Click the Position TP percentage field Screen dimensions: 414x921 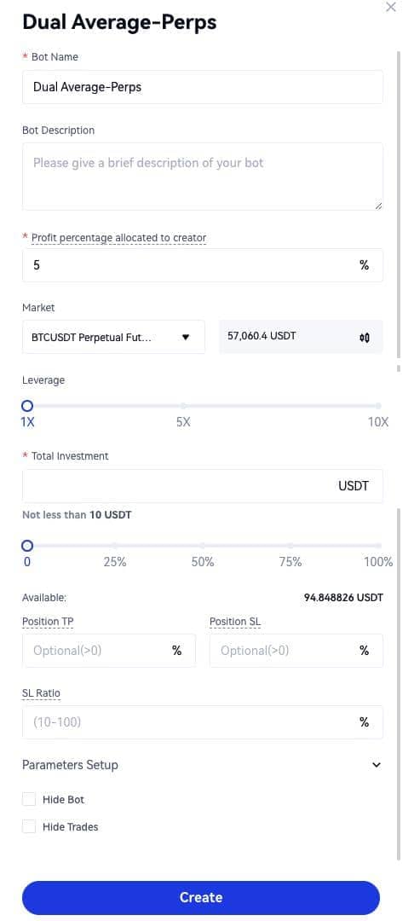pyautogui.click(x=109, y=650)
